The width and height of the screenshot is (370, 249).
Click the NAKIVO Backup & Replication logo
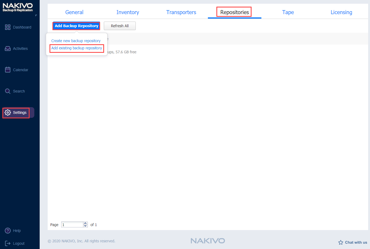click(18, 7)
